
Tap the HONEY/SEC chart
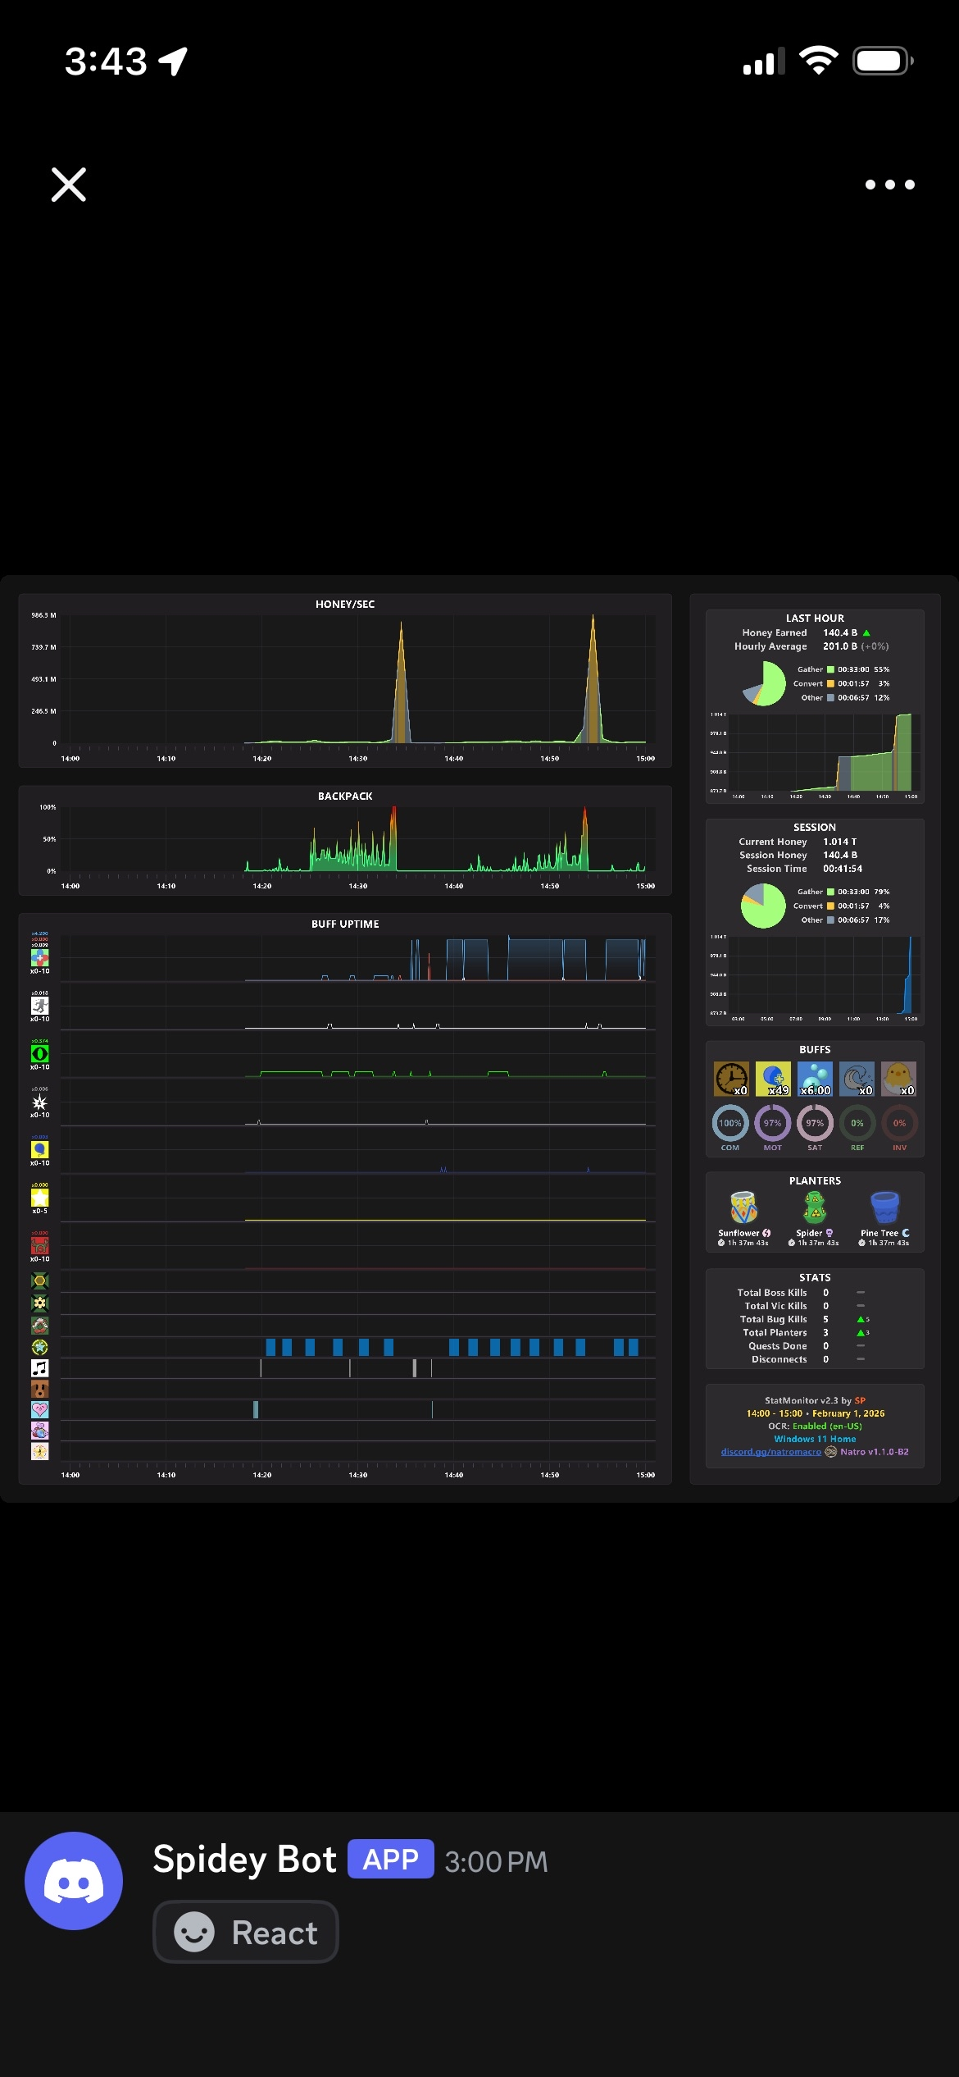pos(345,681)
